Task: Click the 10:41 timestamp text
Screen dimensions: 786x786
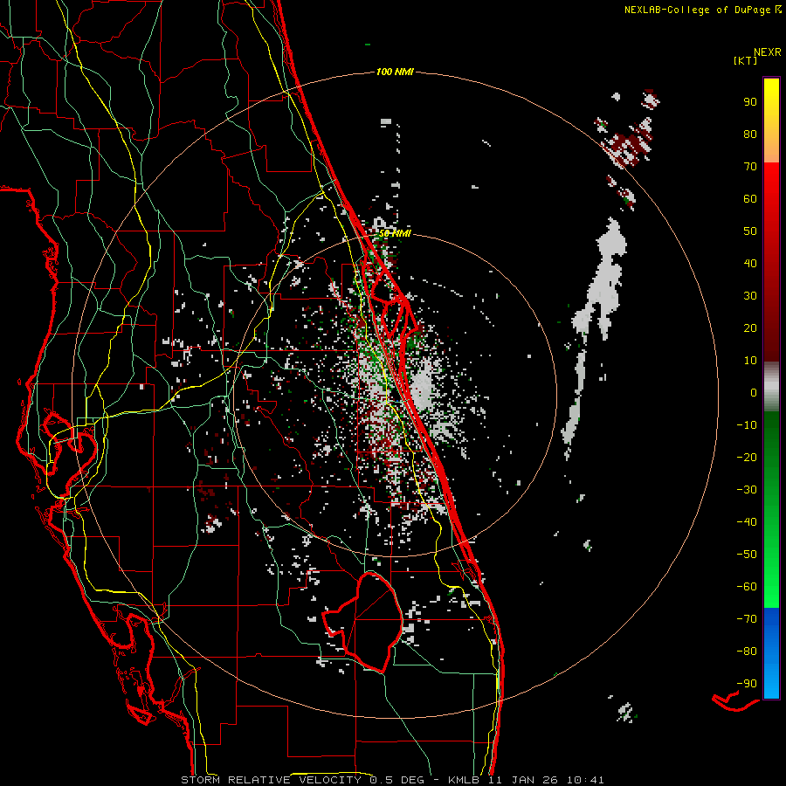Action: click(x=585, y=780)
